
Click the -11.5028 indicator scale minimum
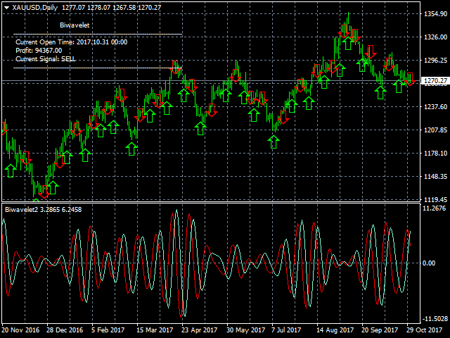(435, 319)
